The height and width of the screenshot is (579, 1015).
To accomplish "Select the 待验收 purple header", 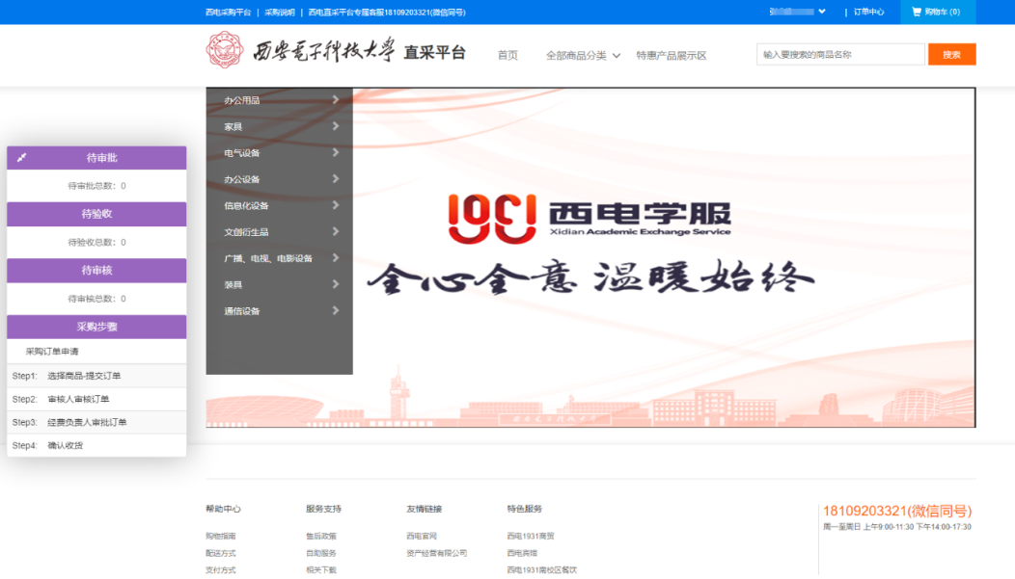I will (96, 214).
